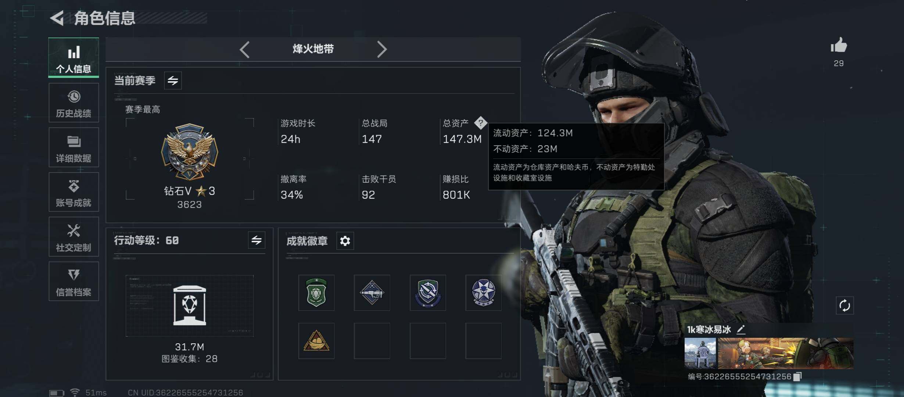Open 成就徽章 gear settings
The height and width of the screenshot is (397, 904).
345,241
